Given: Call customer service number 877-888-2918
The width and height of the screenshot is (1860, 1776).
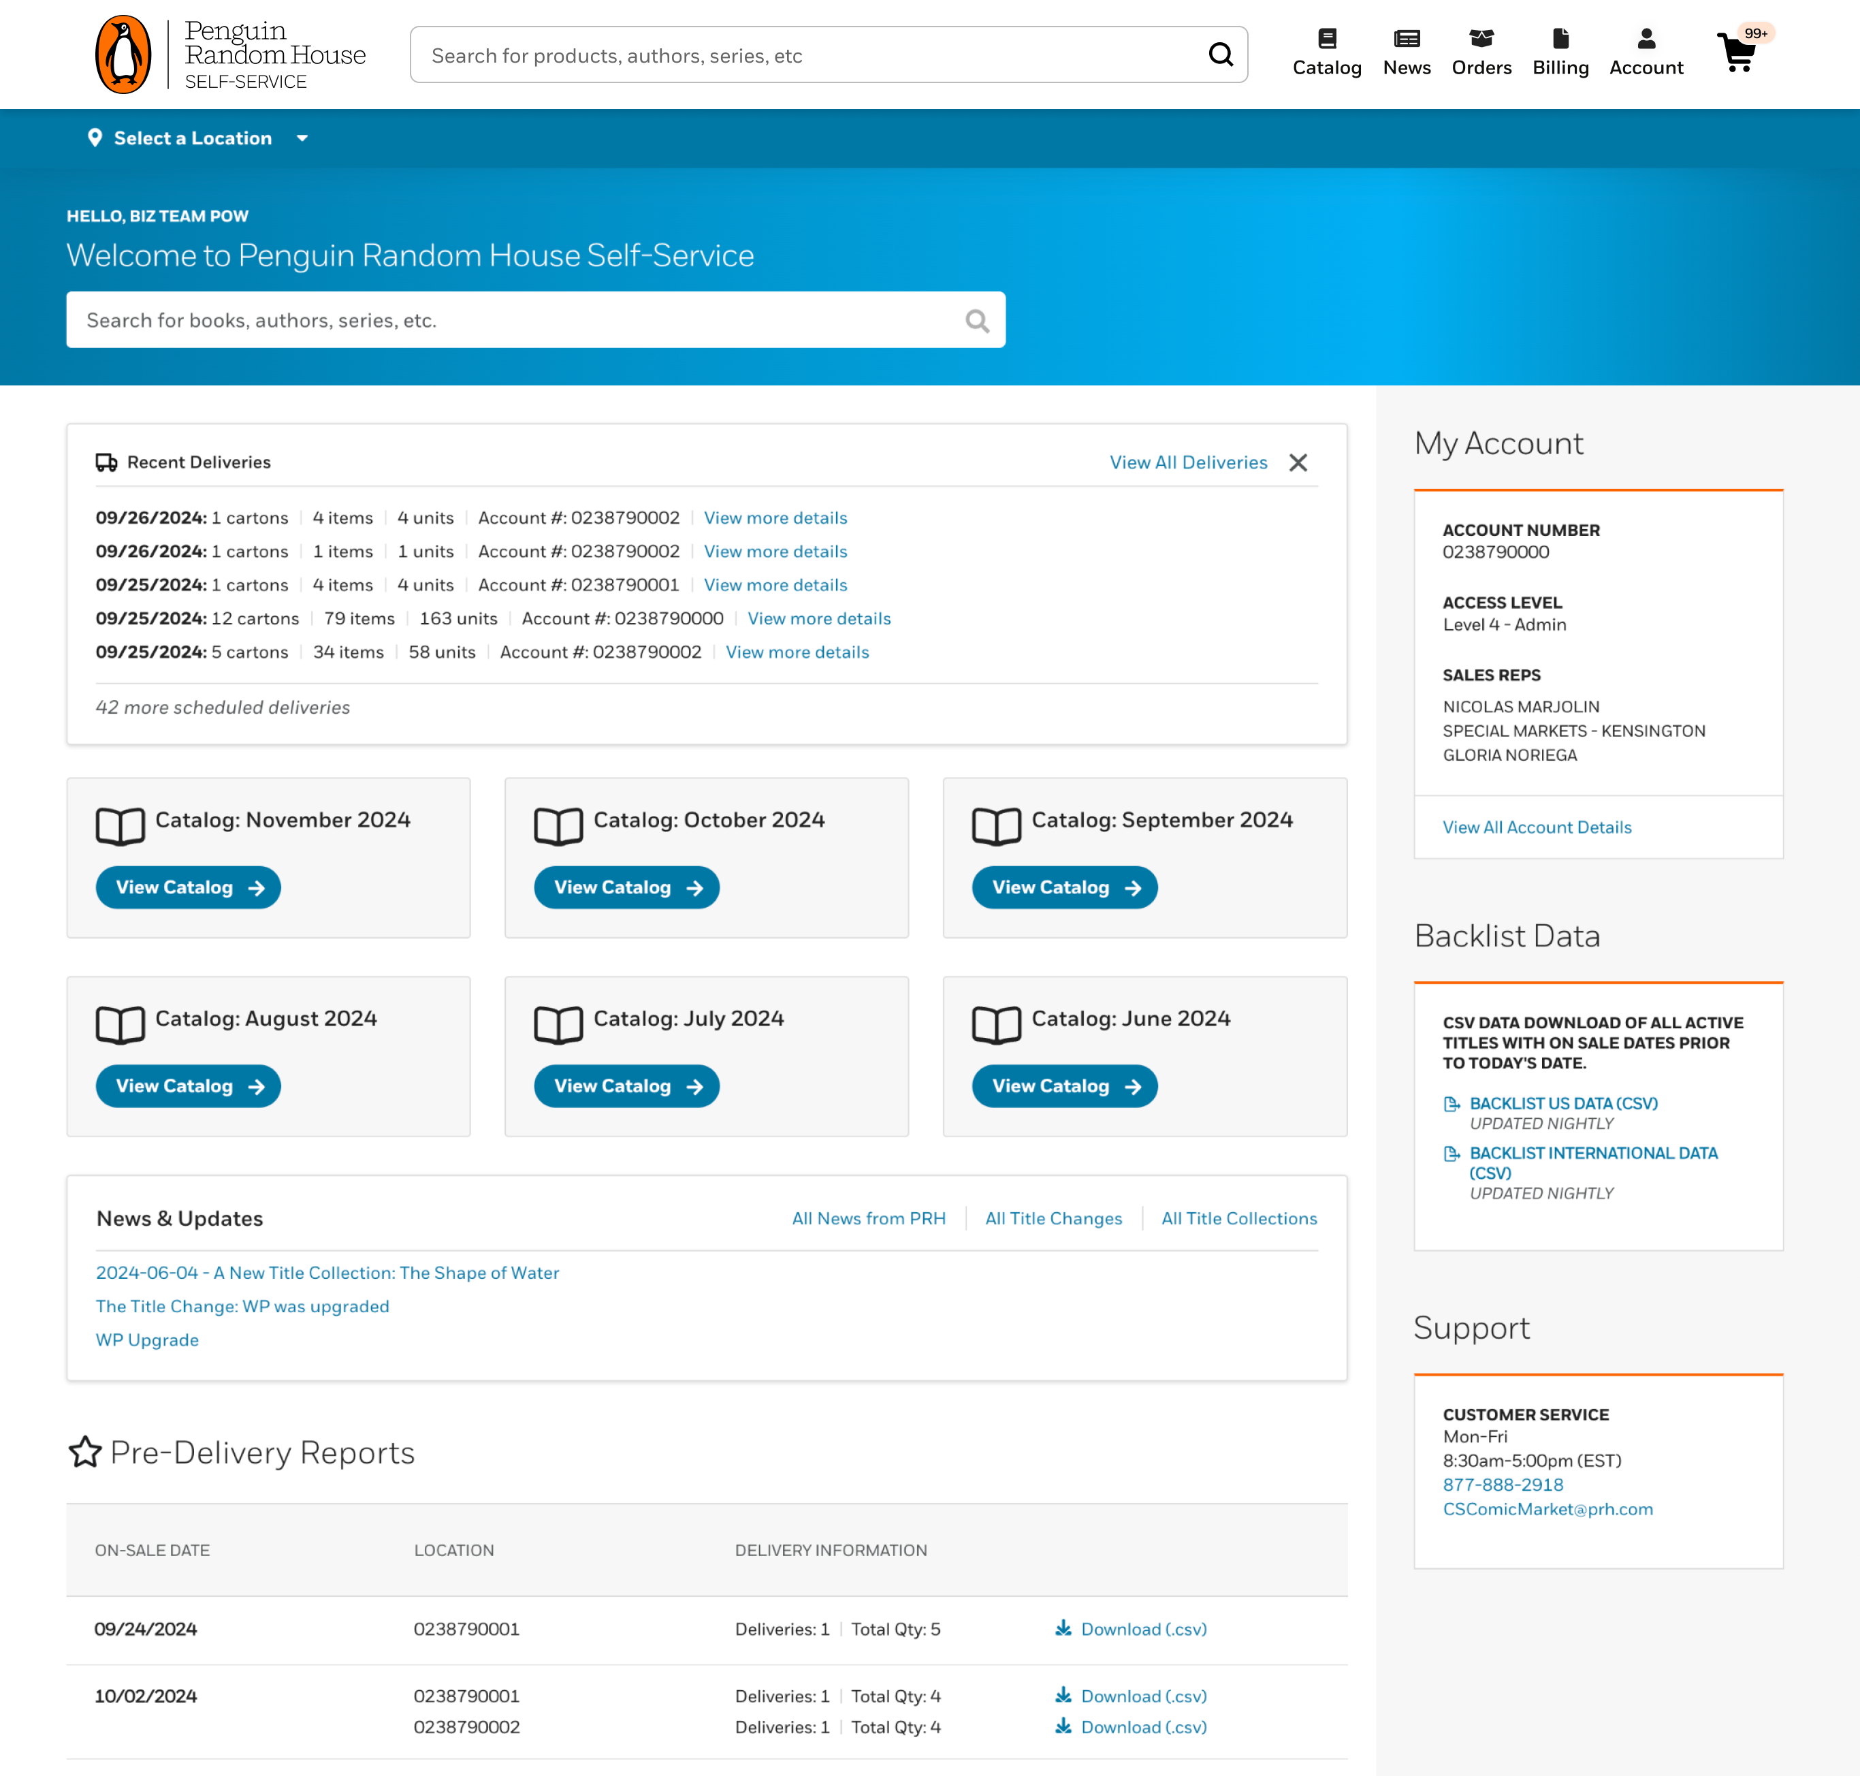Looking at the screenshot, I should pyautogui.click(x=1503, y=1485).
